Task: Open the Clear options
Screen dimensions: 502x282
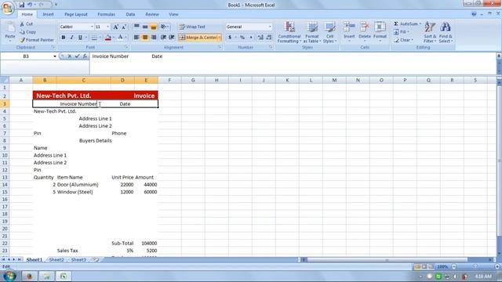Action: pos(403,40)
